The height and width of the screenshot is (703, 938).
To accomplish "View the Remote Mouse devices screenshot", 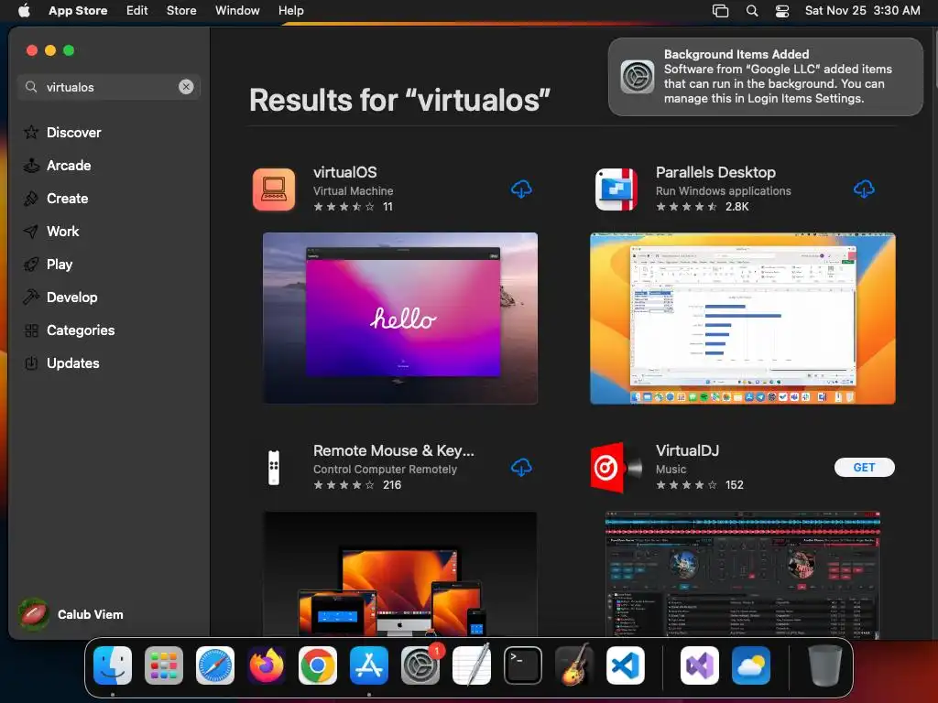I will (x=400, y=574).
